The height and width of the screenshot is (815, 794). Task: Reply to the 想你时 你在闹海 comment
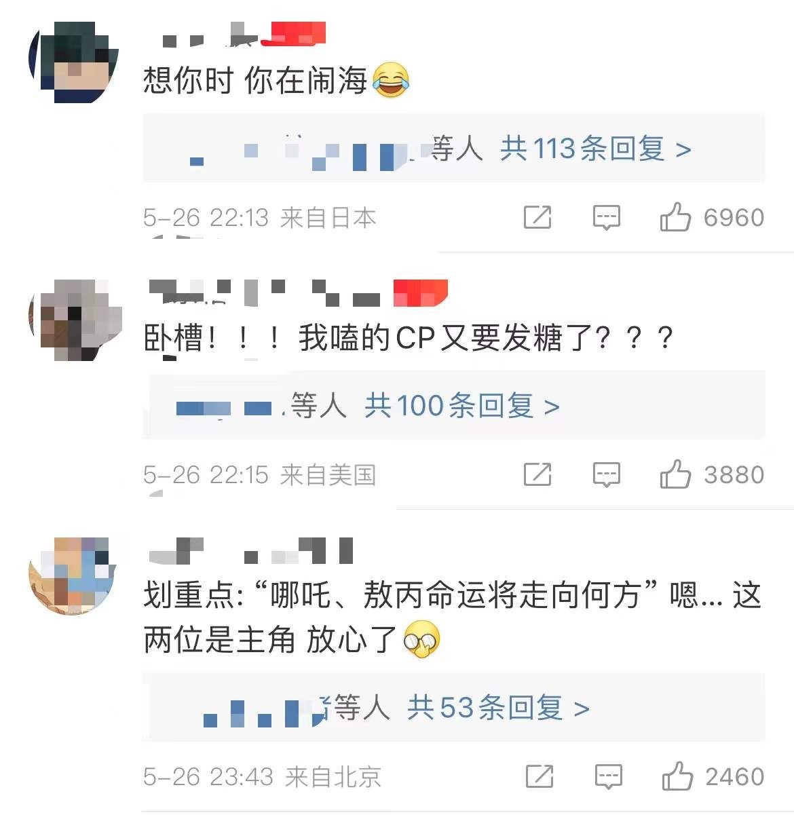tap(607, 218)
